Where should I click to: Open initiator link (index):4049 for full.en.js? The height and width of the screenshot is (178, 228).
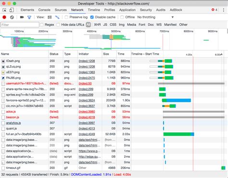87,134
